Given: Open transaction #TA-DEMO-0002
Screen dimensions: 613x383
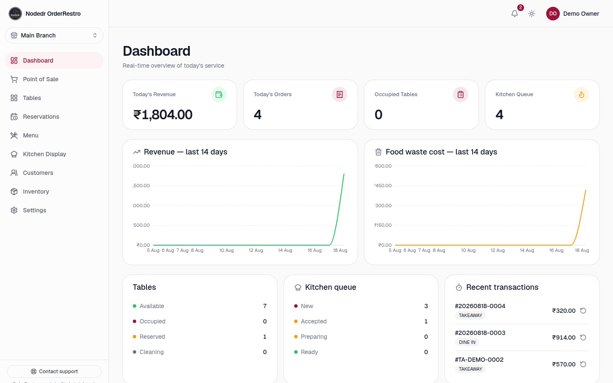Looking at the screenshot, I should pyautogui.click(x=479, y=360).
